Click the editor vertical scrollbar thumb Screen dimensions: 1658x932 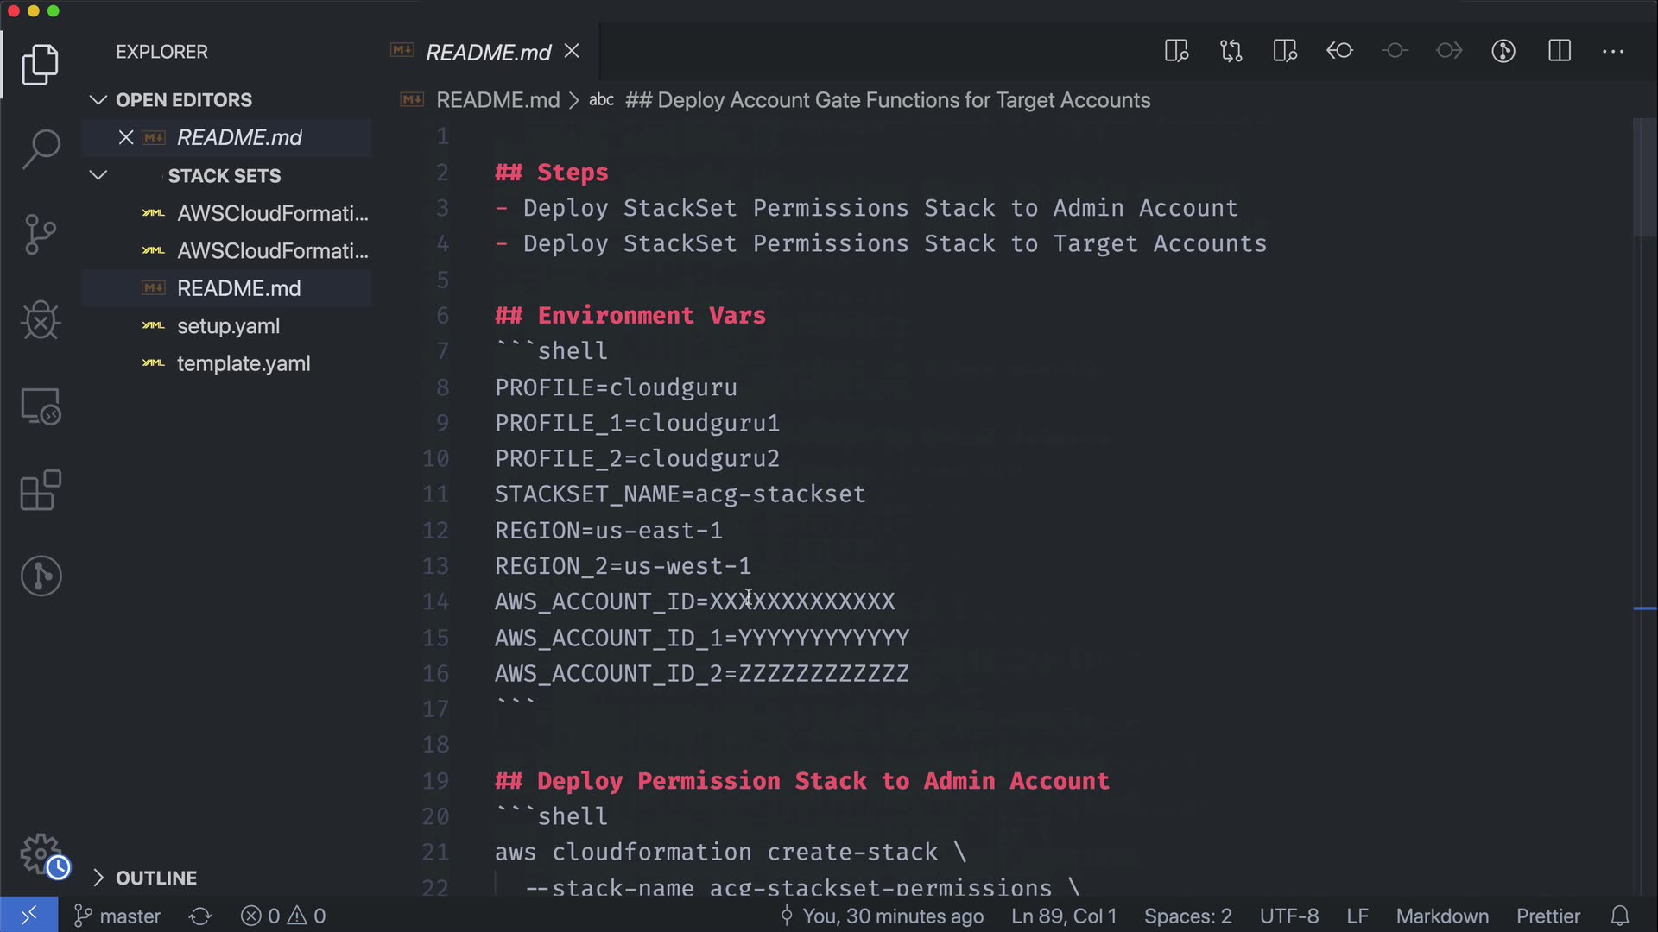1644,177
